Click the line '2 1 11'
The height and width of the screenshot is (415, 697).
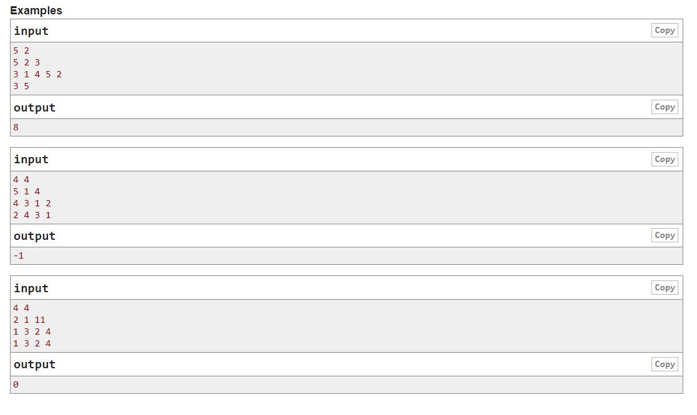pos(29,320)
